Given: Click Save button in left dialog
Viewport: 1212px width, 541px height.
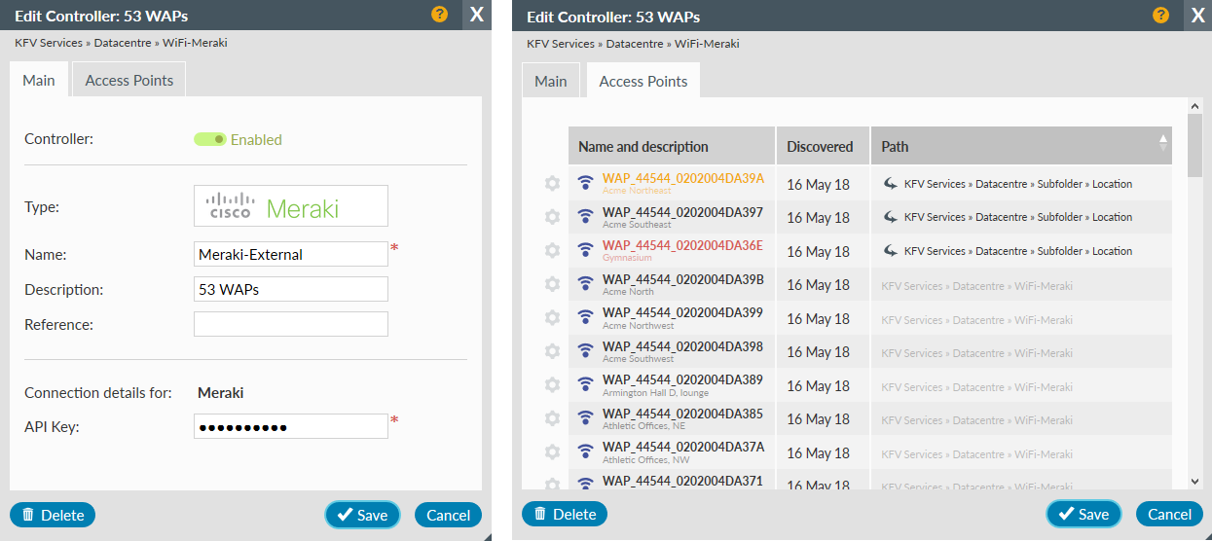Looking at the screenshot, I should (x=362, y=515).
